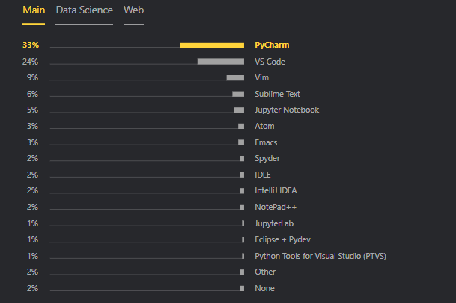Click the Vim bar in chart

click(235, 77)
